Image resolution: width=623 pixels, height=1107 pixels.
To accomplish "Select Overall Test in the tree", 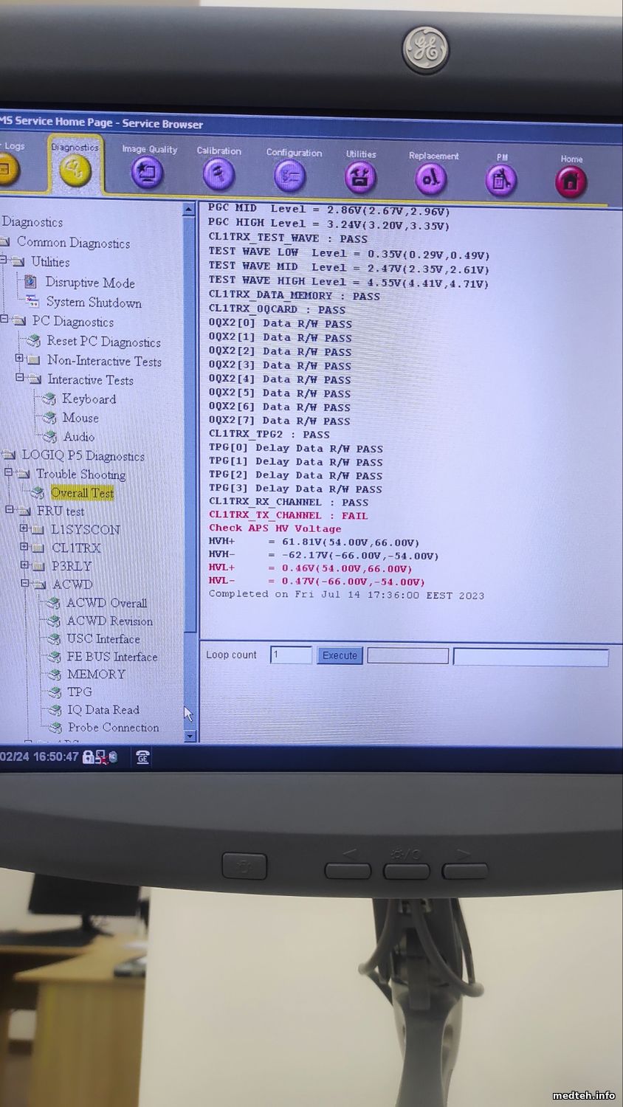I will pos(82,493).
